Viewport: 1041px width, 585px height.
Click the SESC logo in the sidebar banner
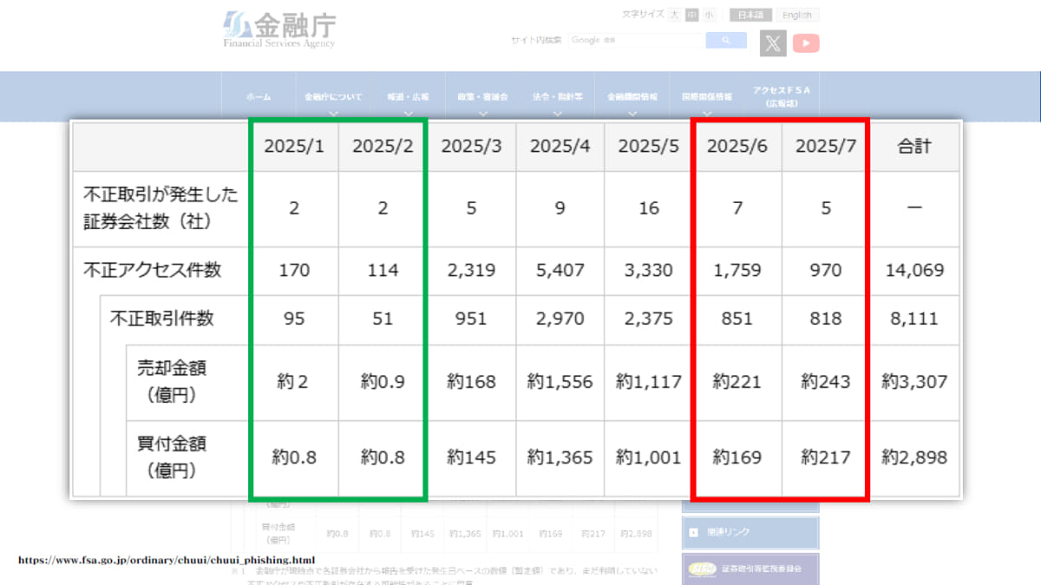point(703,569)
